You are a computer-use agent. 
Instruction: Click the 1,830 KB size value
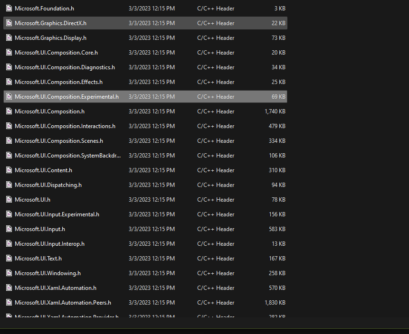275,303
